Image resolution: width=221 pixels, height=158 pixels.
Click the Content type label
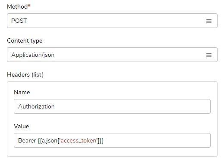coord(25,41)
